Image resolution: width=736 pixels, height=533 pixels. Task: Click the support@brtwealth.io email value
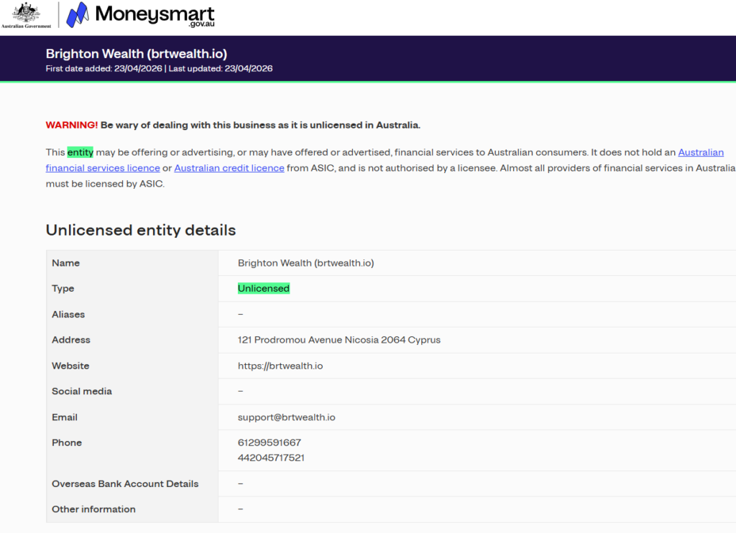(286, 417)
